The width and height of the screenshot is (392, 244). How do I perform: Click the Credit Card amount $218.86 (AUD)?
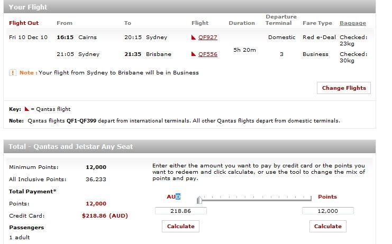point(105,215)
